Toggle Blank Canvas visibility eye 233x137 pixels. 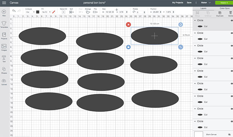229,135
